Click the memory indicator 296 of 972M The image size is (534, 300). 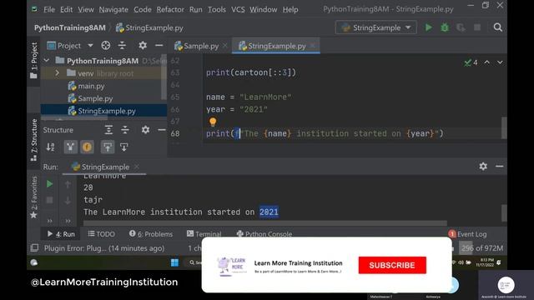(x=481, y=248)
